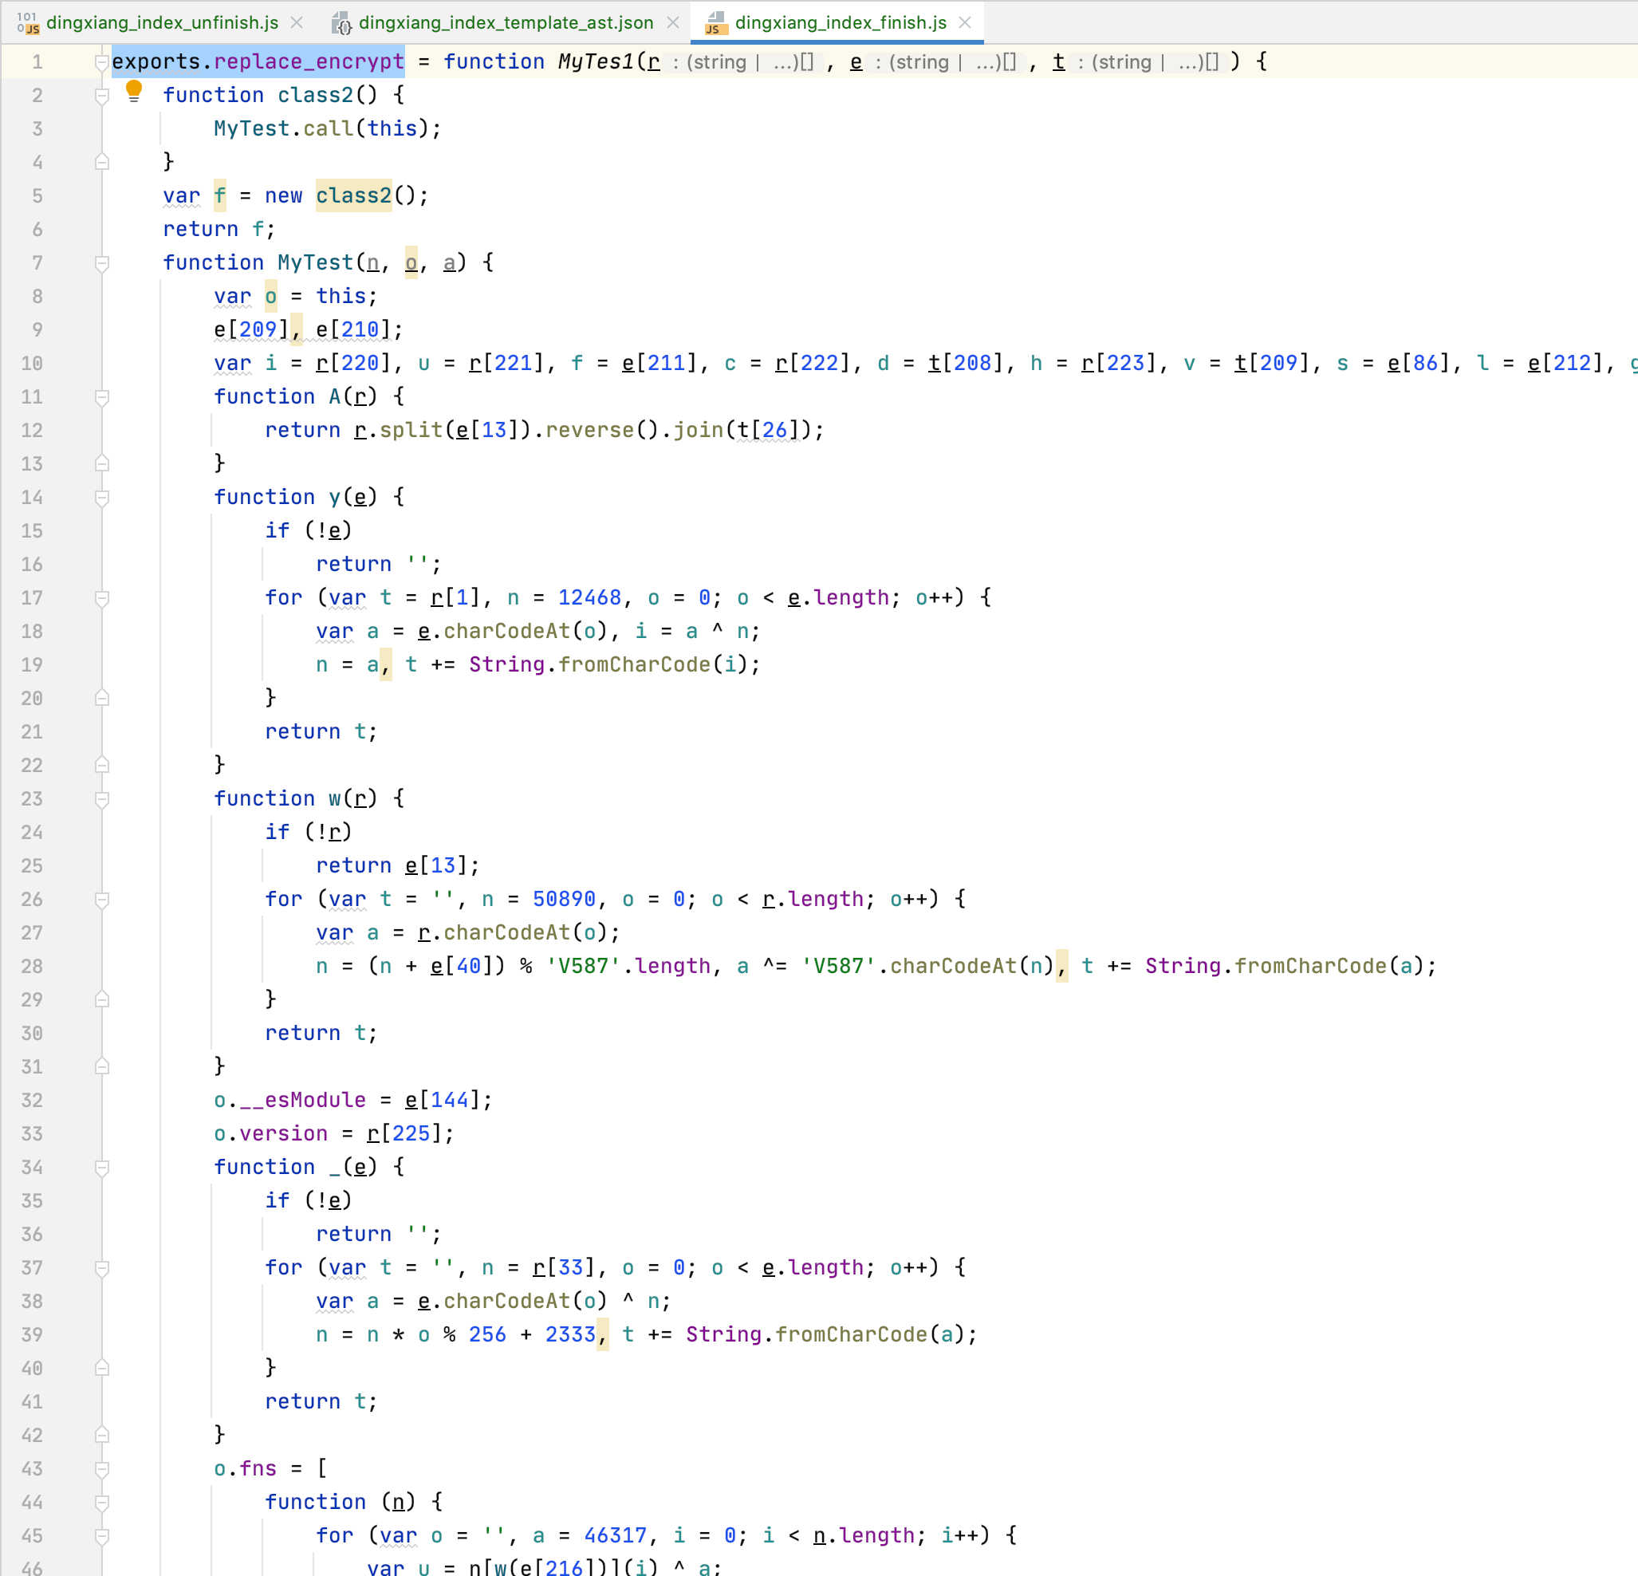The width and height of the screenshot is (1638, 1576).
Task: Close the dingxiang_index_template_ast.json tab
Action: [673, 22]
